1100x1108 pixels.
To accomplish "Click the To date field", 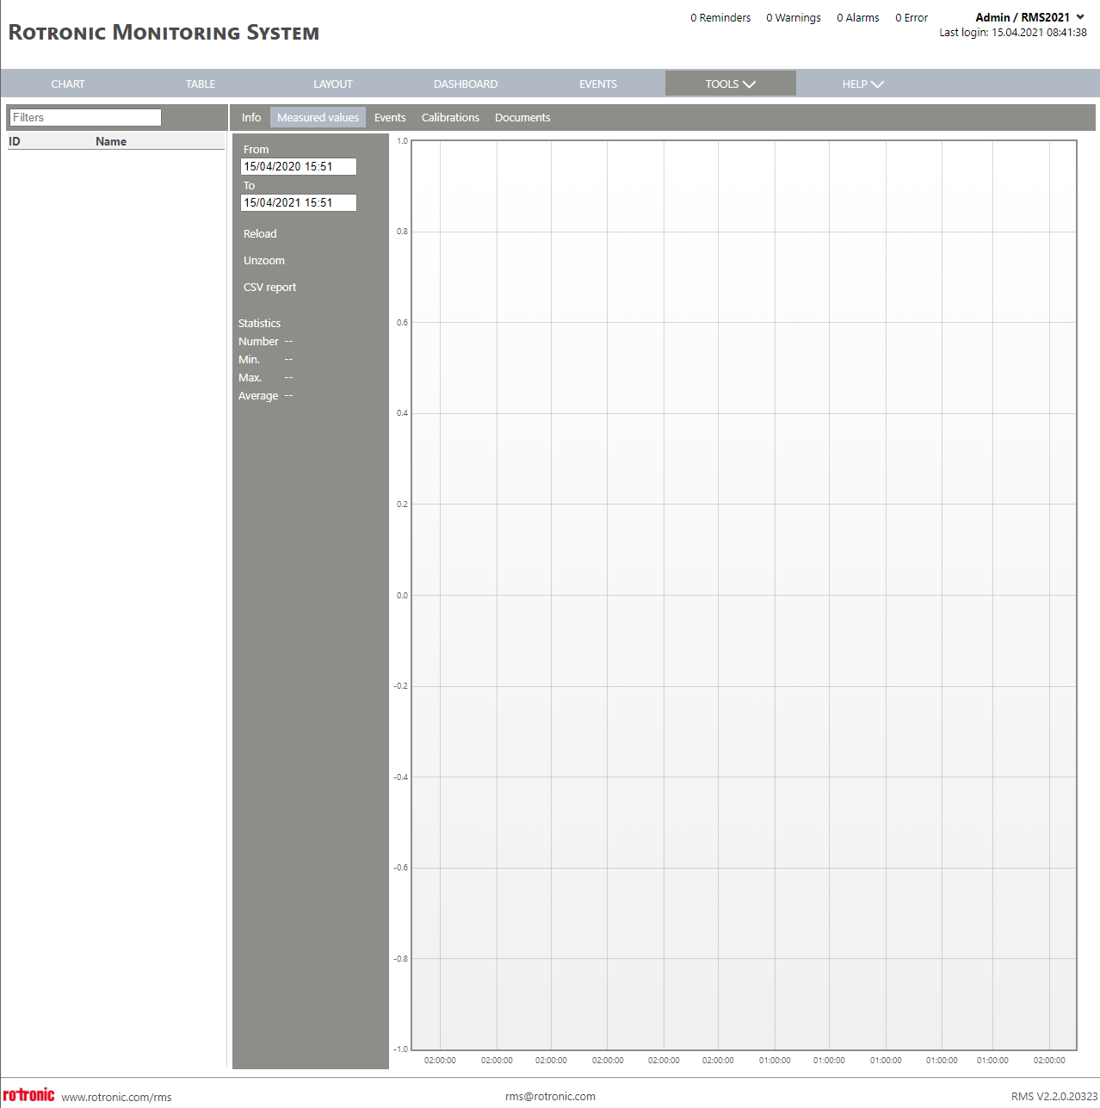I will coord(298,202).
